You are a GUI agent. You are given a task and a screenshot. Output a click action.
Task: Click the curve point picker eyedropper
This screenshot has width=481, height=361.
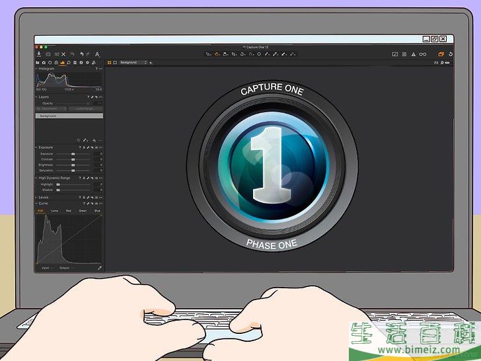click(100, 268)
